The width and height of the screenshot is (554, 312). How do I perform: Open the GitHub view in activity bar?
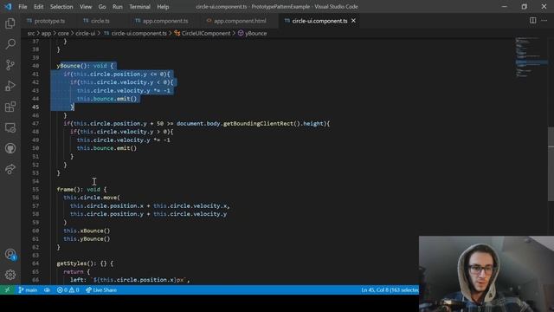(x=10, y=148)
